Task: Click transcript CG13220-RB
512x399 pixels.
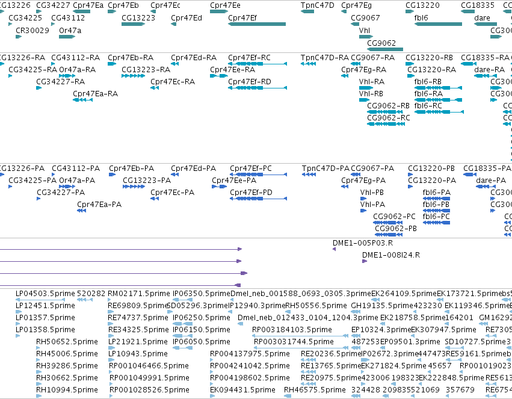Action: coord(410,64)
